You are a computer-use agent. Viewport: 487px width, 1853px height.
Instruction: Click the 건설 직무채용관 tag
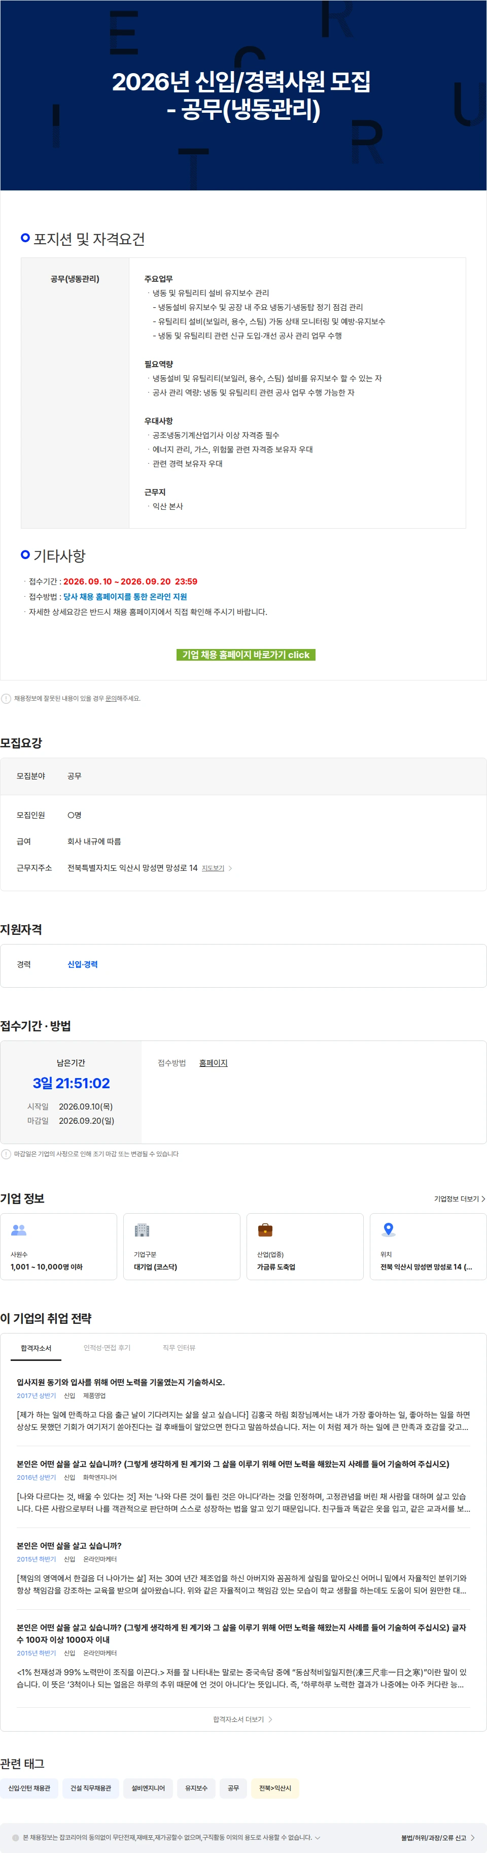coord(90,1787)
